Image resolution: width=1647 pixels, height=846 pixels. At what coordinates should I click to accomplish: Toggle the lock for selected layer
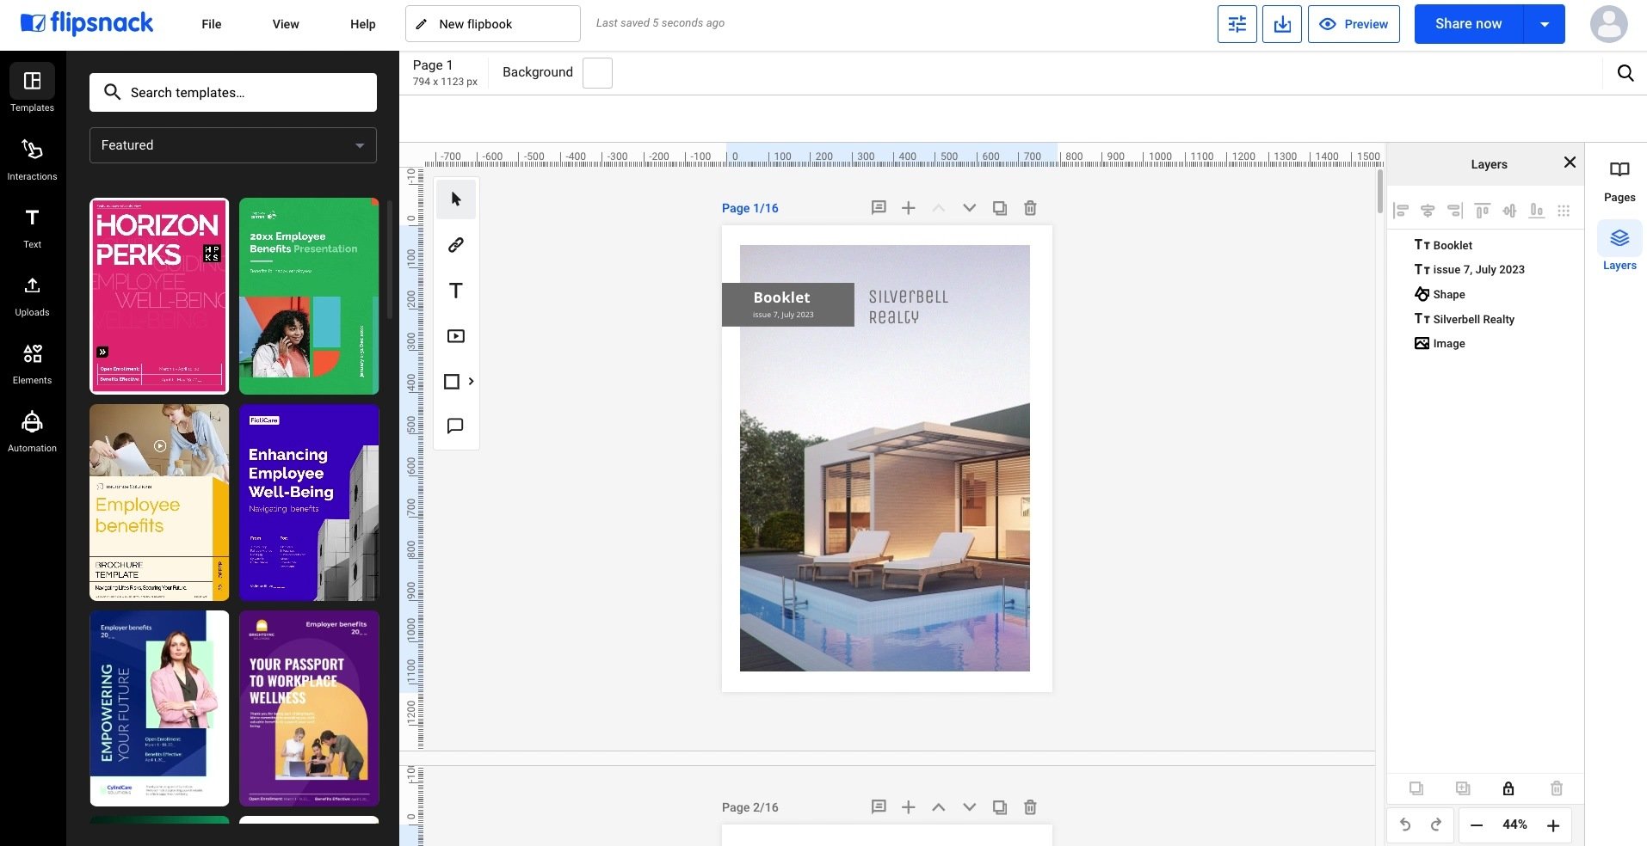[1508, 788]
